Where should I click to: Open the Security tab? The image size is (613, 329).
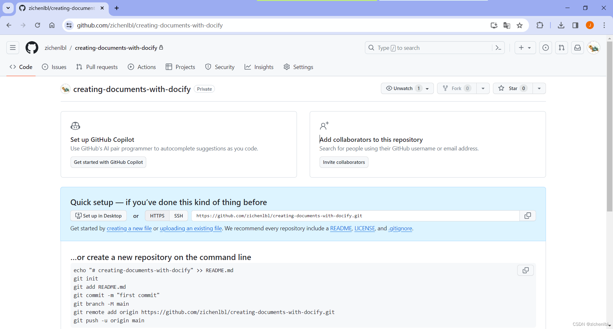220,67
